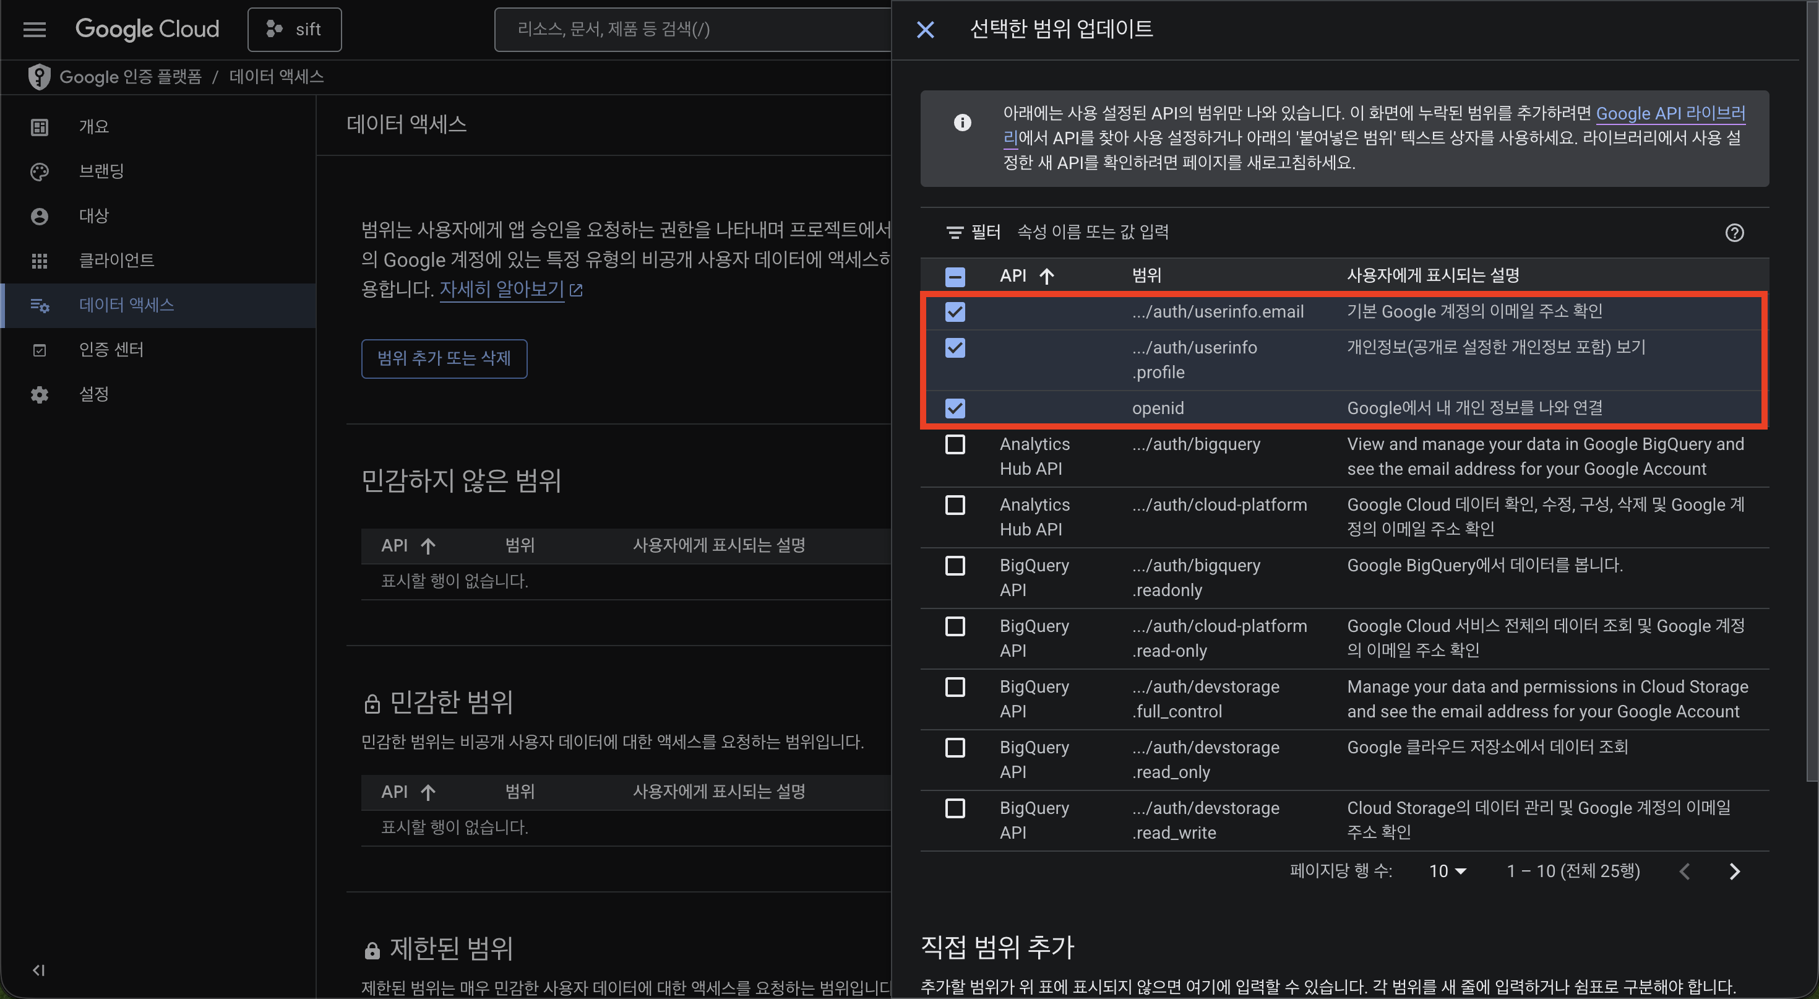1819x999 pixels.
Task: Uncheck the openid scope checkbox
Action: [x=955, y=408]
